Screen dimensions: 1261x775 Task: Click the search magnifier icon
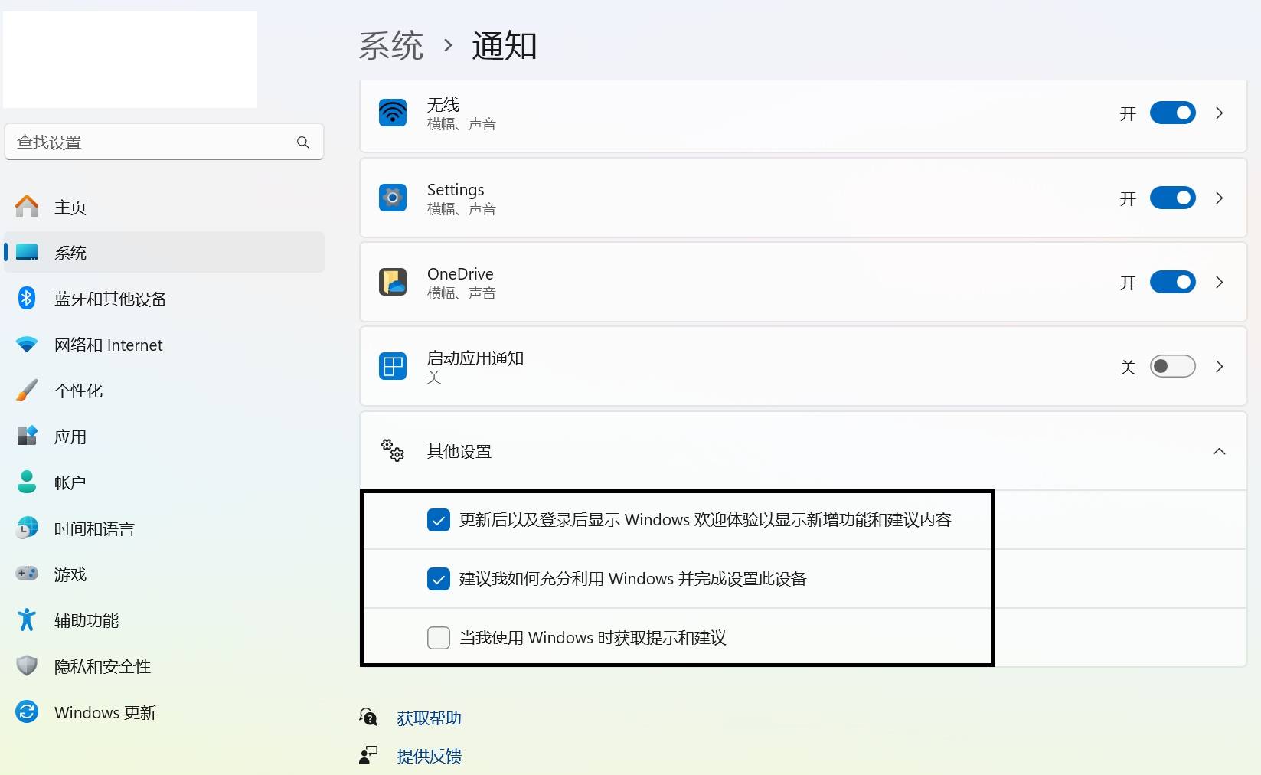click(303, 142)
